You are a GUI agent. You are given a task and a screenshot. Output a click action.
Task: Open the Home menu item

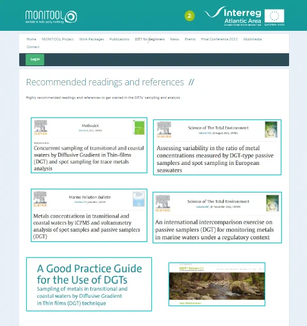click(31, 39)
